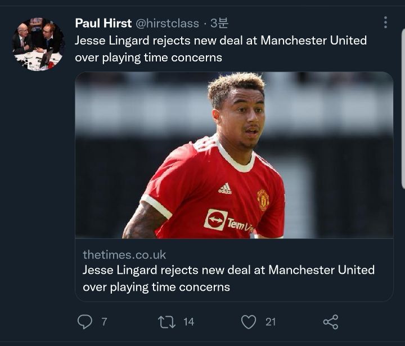Retweet the Paul Hirst tweet
405x346 pixels.
click(x=166, y=321)
